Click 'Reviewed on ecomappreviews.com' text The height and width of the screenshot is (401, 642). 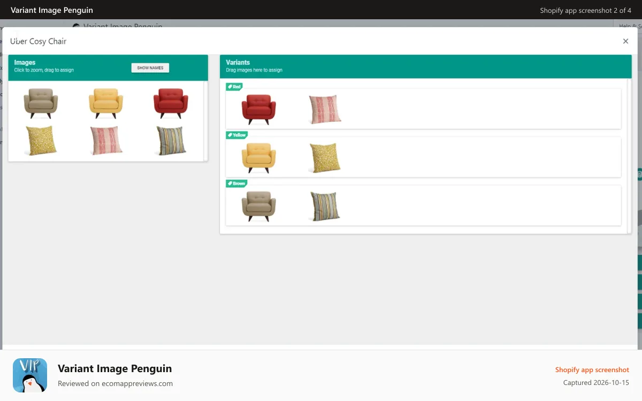115,383
